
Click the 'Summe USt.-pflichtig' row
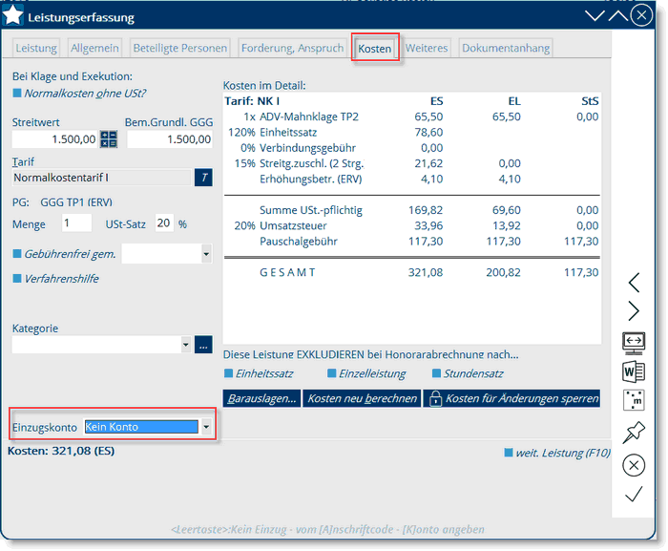411,210
